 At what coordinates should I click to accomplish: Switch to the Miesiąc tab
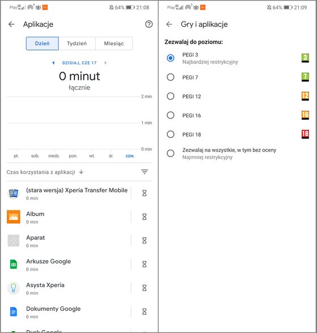point(114,44)
